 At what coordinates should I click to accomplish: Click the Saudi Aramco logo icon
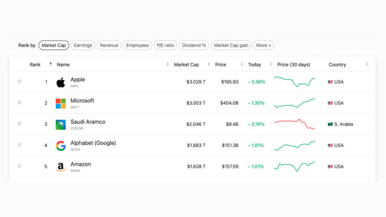61,125
